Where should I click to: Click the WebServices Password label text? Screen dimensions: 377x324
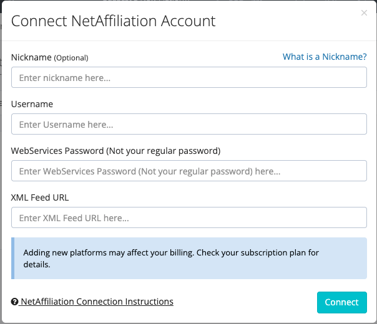pyautogui.click(x=57, y=151)
